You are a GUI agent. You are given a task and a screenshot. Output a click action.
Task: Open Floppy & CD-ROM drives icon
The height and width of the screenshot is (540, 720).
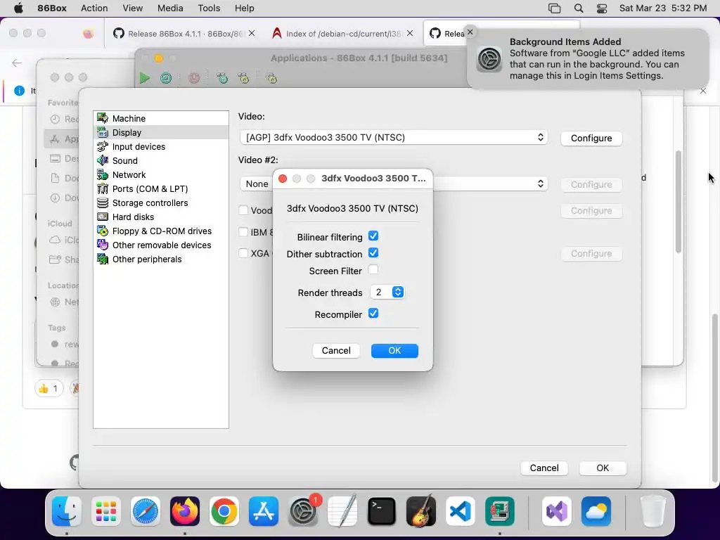pos(103,231)
